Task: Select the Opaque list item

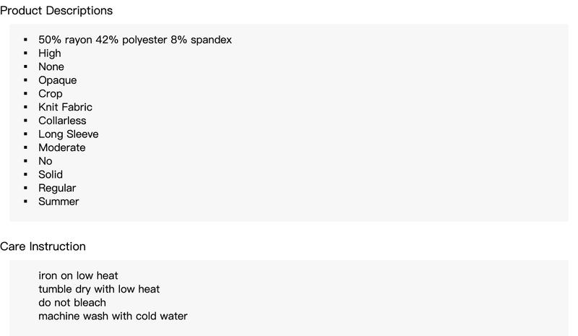Action: click(58, 80)
